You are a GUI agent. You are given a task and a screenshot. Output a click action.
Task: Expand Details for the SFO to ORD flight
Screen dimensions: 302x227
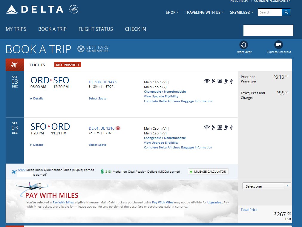(37, 145)
